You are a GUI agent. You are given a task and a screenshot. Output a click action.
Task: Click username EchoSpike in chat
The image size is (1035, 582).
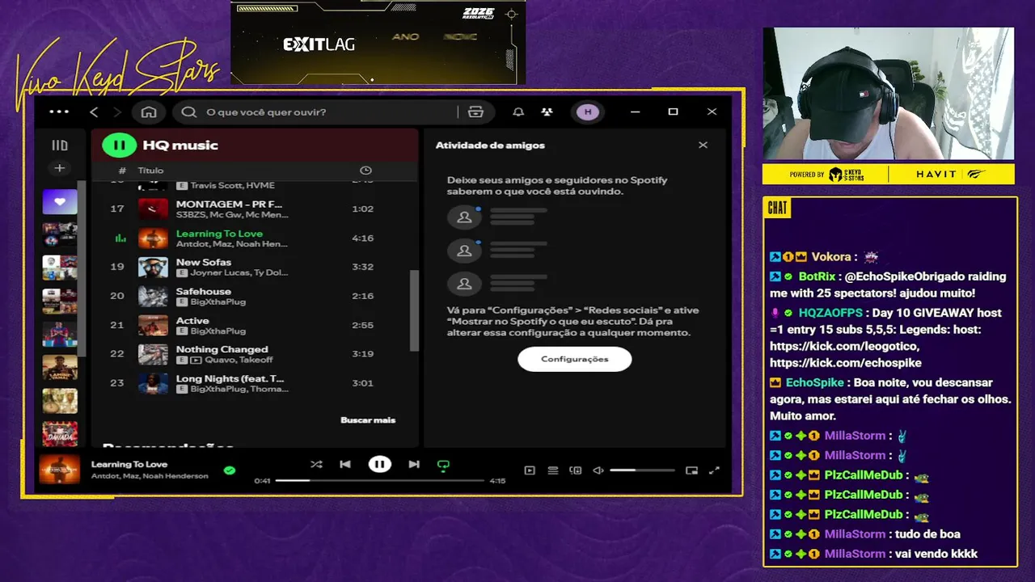(x=815, y=382)
